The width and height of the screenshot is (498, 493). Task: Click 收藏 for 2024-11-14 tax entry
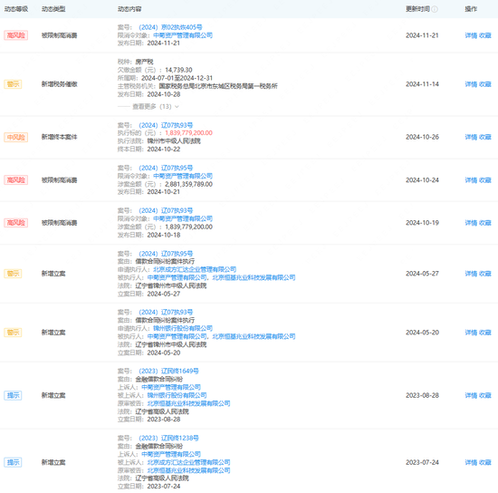[485, 84]
